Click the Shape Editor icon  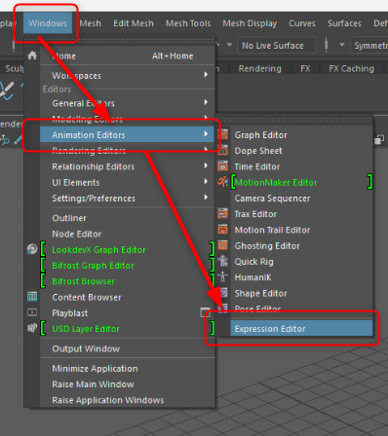223,293
